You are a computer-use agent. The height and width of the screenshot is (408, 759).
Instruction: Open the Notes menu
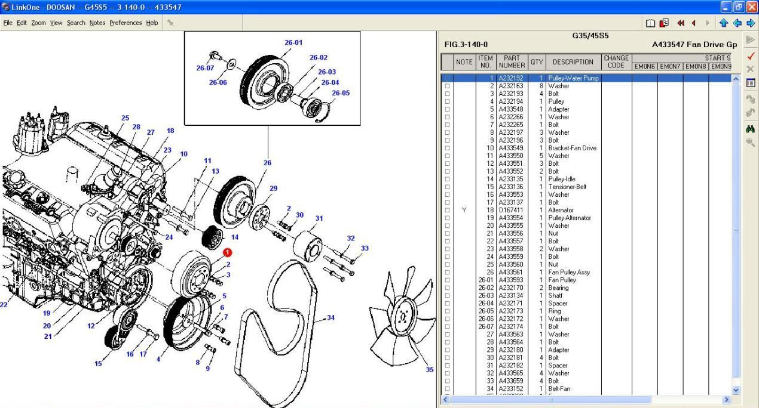97,23
